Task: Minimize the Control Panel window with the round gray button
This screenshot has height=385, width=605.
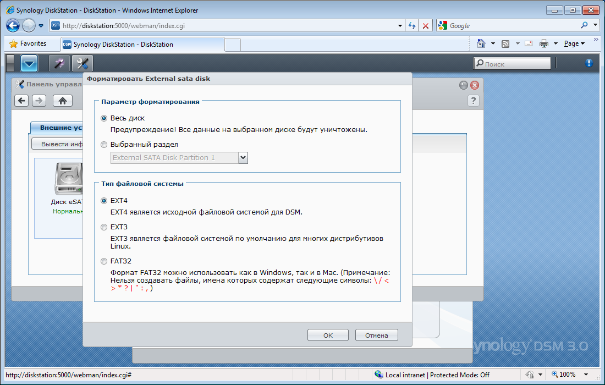Action: click(x=464, y=85)
